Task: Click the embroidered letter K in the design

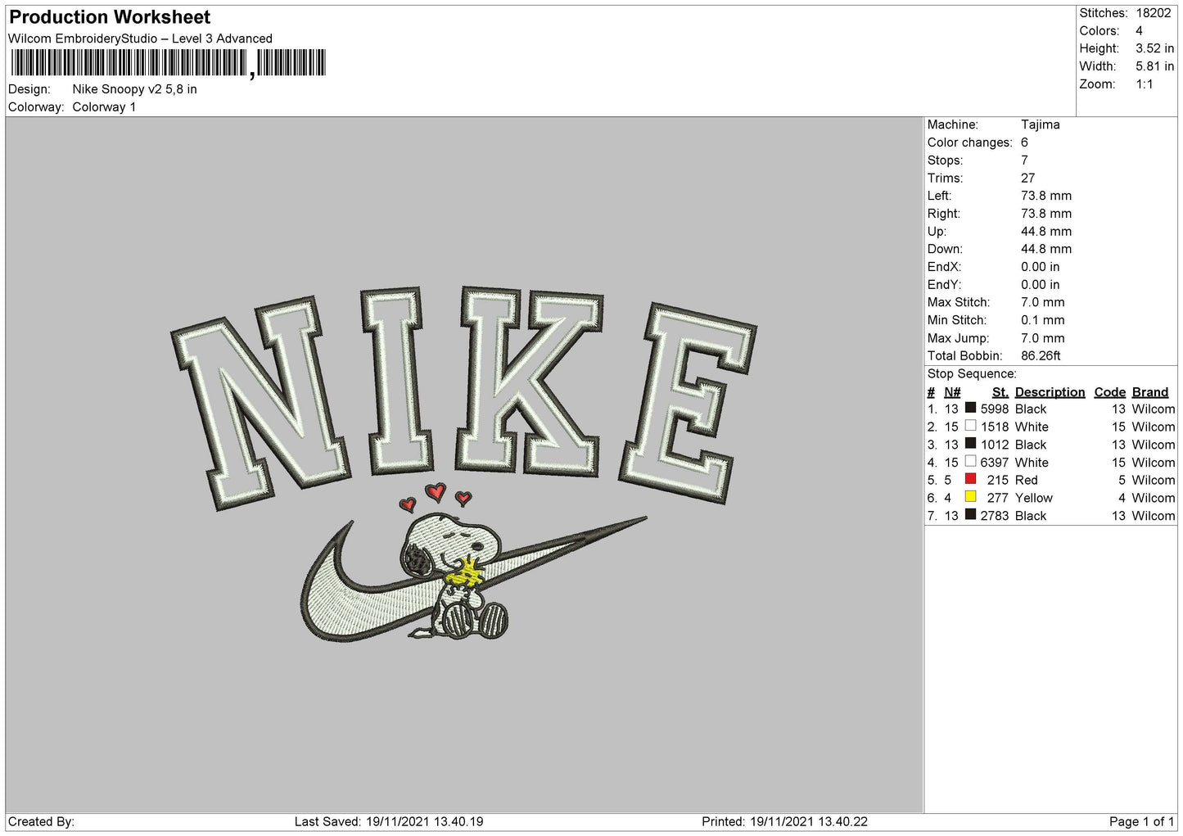Action: point(529,382)
